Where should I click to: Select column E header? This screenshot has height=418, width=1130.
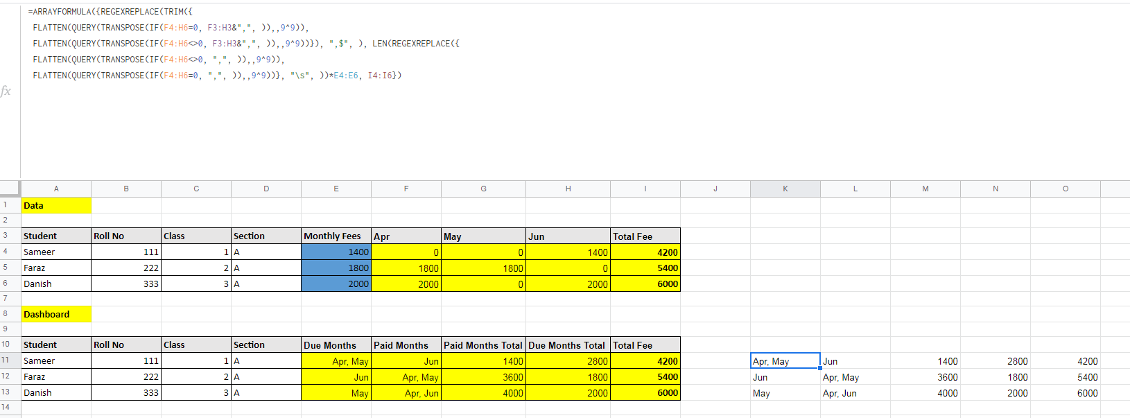(x=336, y=189)
